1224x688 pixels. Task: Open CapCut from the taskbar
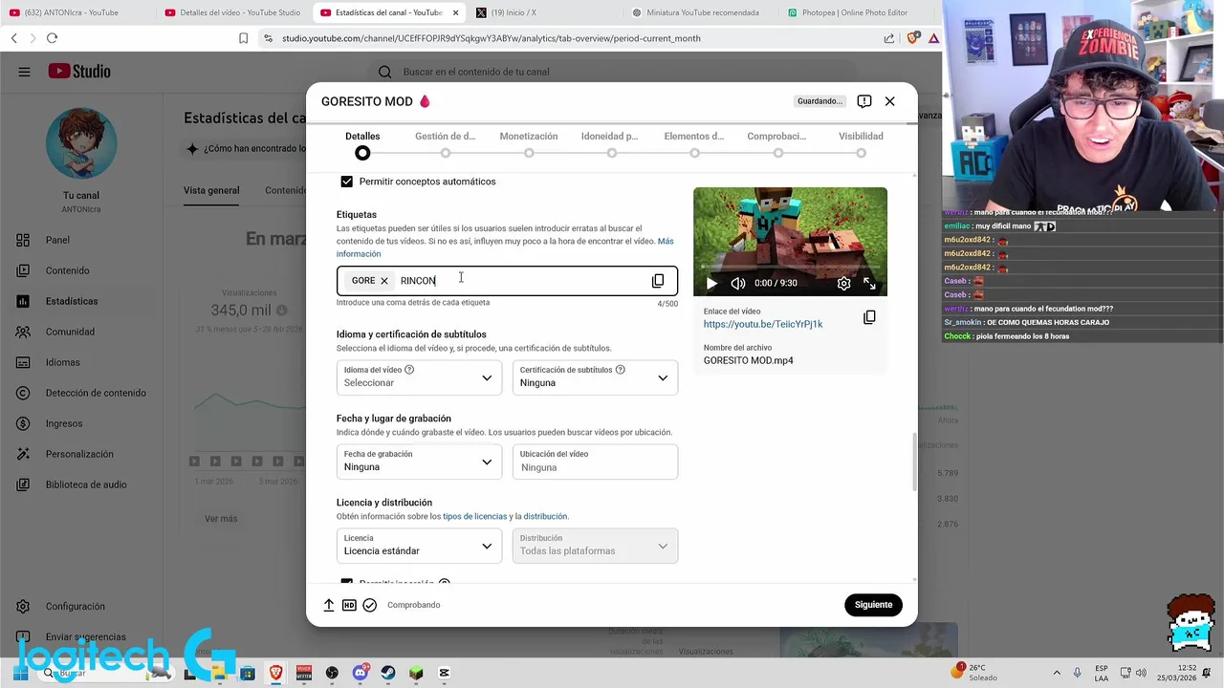click(x=444, y=673)
